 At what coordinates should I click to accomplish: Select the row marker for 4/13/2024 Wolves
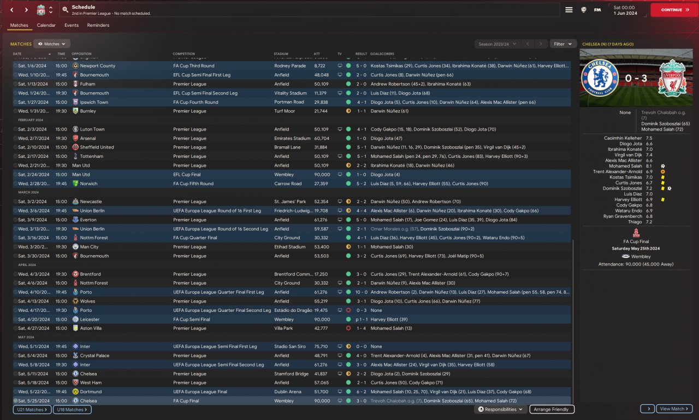pos(15,301)
